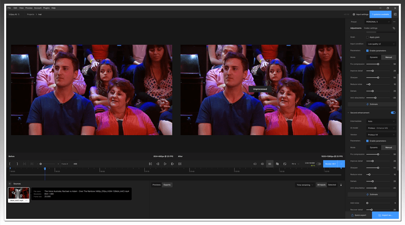The height and width of the screenshot is (225, 405).
Task: Switch to the Previews tab
Action: pyautogui.click(x=157, y=185)
